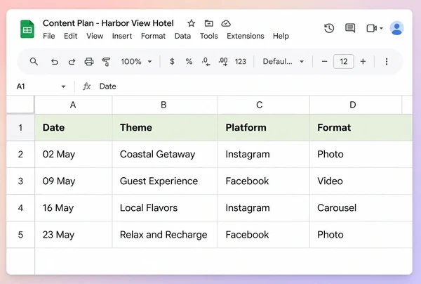The image size is (421, 284).
Task: Redo the last action
Action: point(72,62)
